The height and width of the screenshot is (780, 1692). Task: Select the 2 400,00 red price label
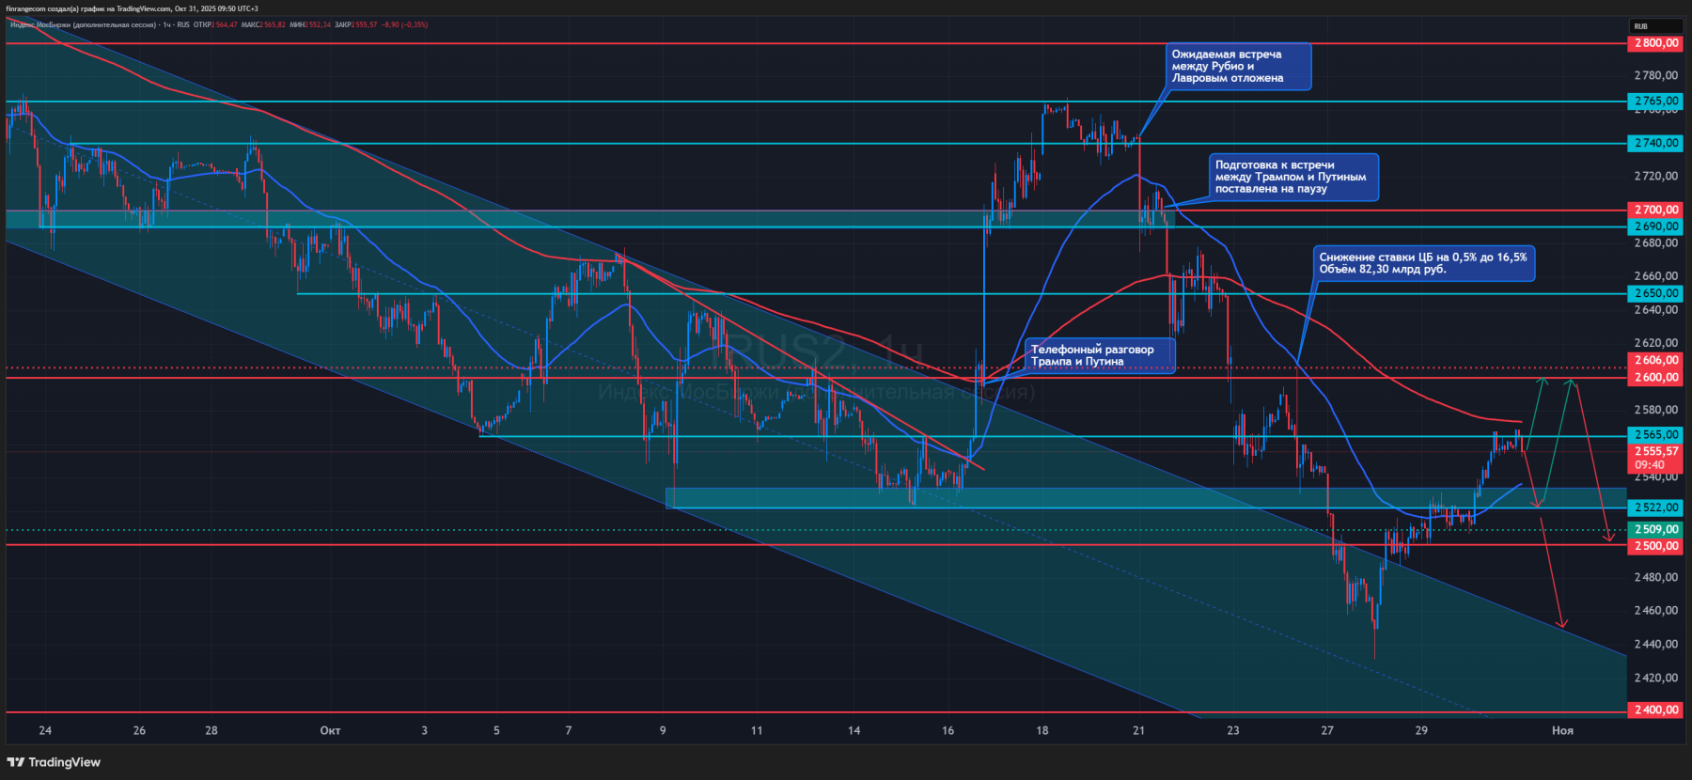pyautogui.click(x=1655, y=710)
